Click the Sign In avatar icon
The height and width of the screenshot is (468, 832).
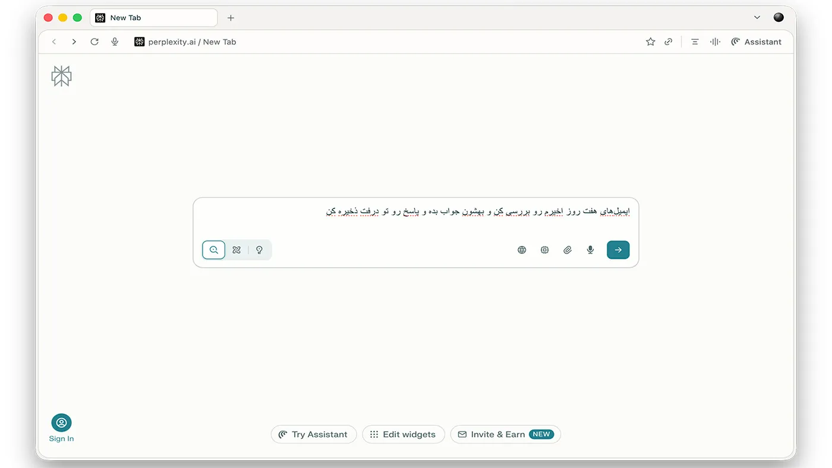pyautogui.click(x=61, y=423)
